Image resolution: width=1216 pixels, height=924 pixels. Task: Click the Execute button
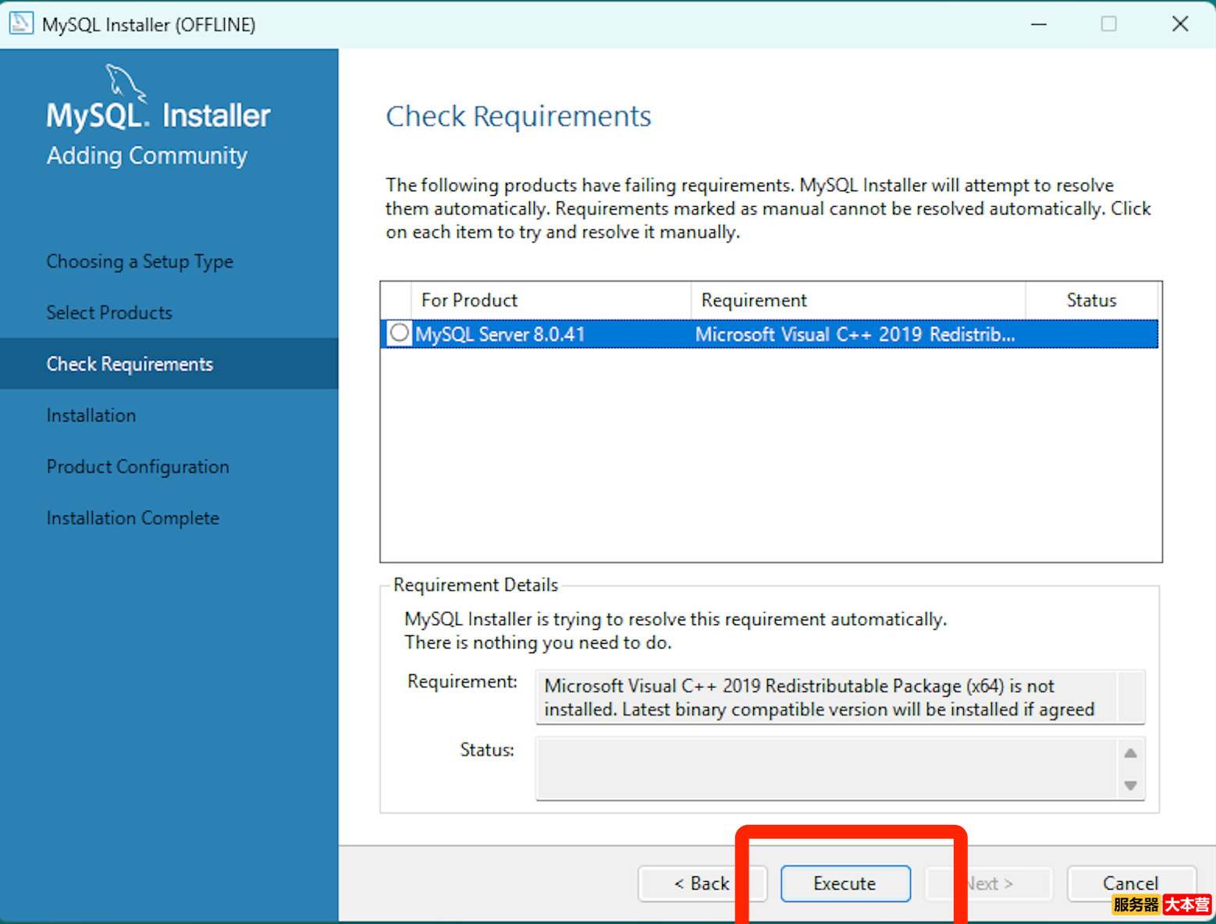coord(845,883)
